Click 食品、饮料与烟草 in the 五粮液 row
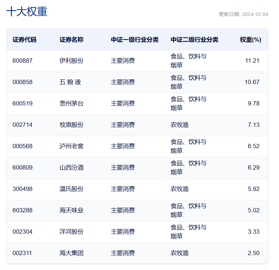Viewport: 279px width, 270px height. point(188,82)
